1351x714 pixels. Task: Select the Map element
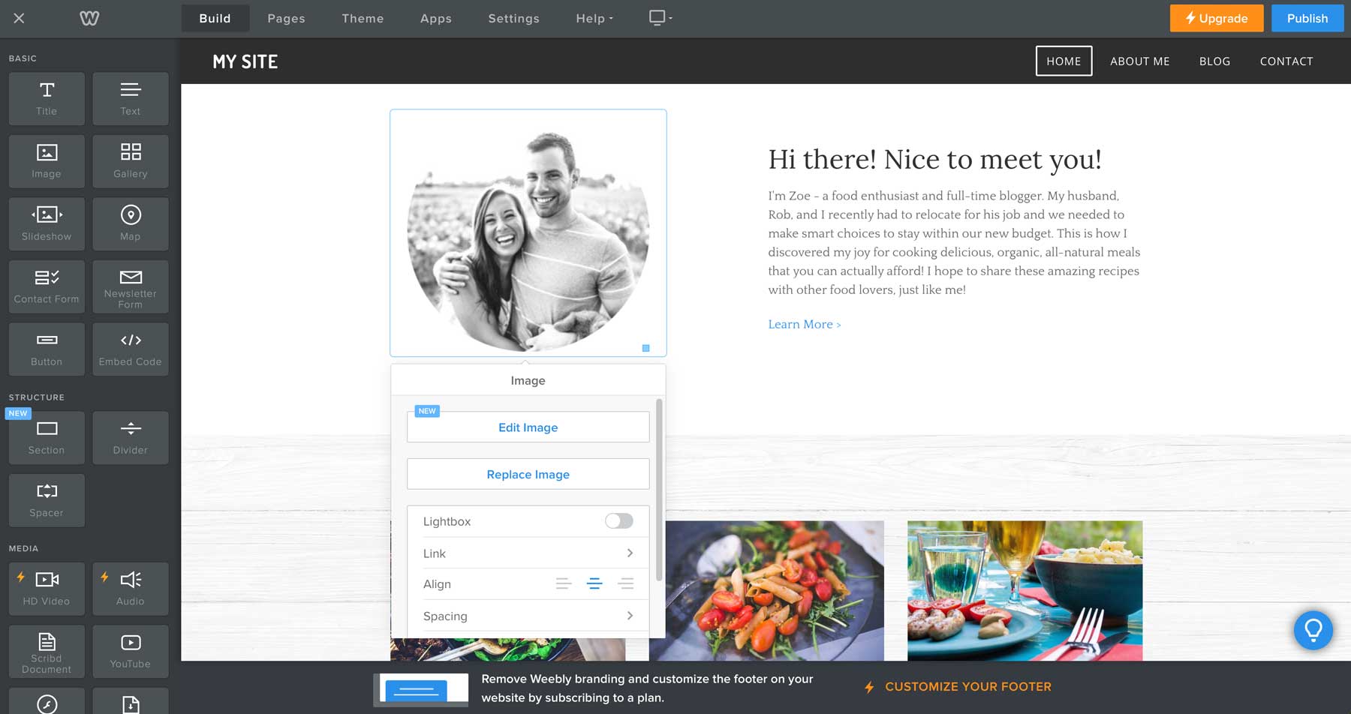coord(130,223)
